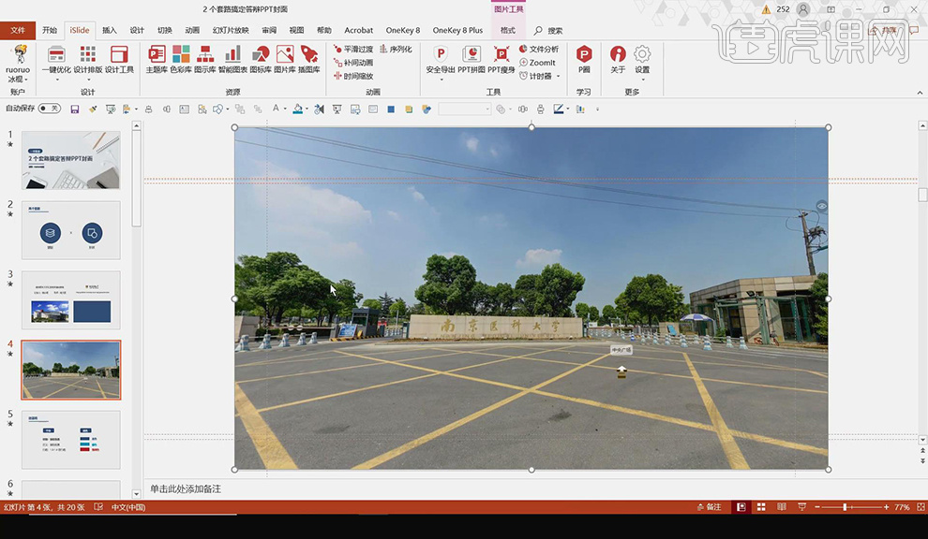Click the zoom slider in status bar

845,507
